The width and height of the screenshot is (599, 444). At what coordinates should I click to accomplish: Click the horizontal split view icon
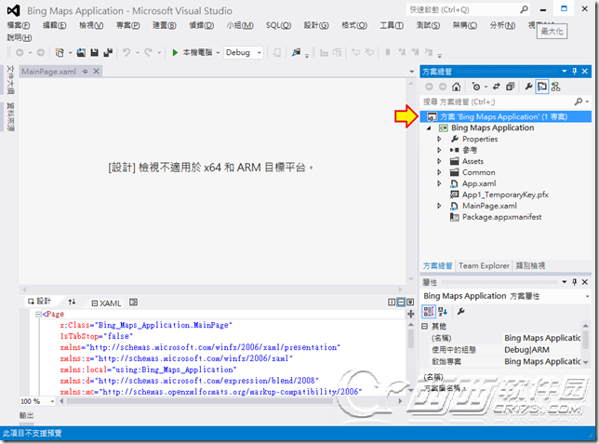401,303
